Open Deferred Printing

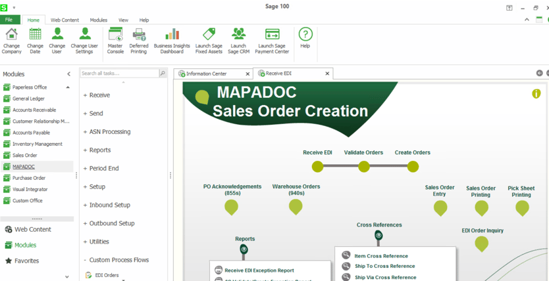click(139, 41)
